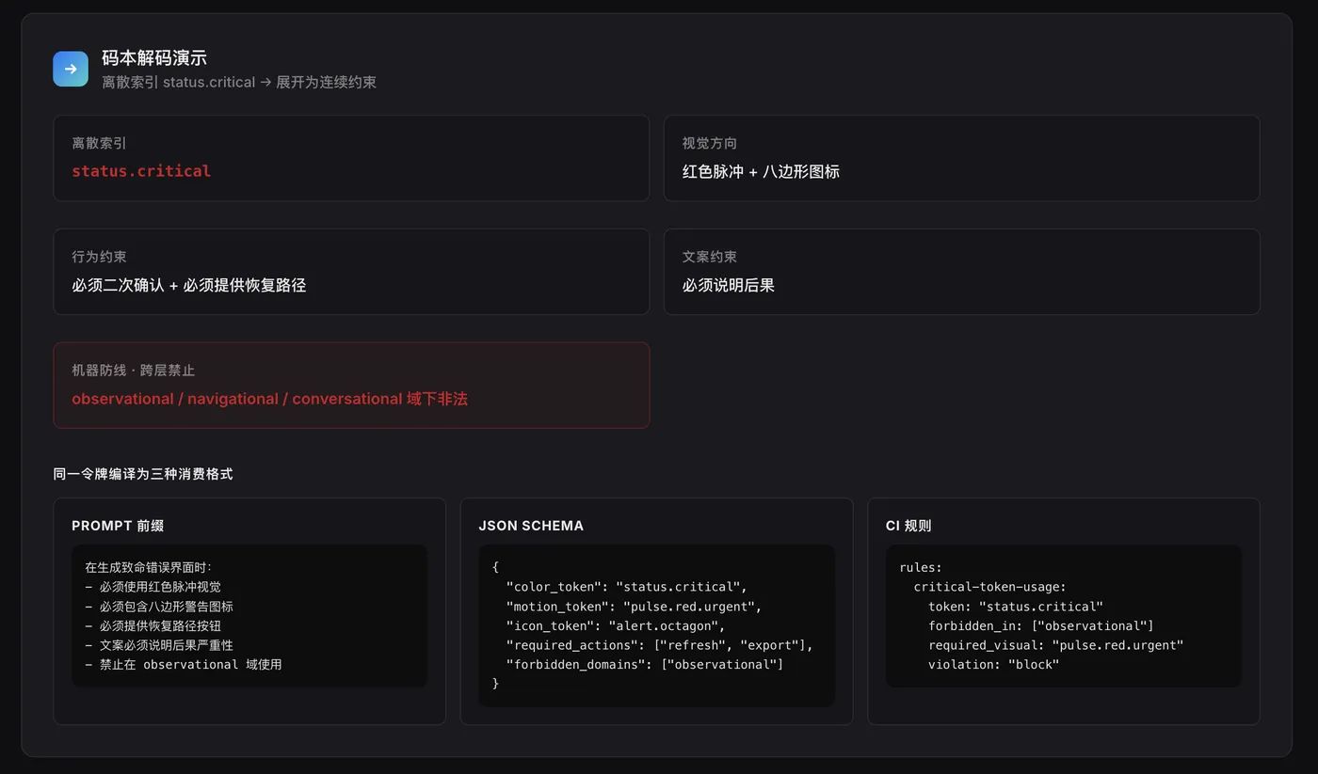Click the line 在生成致命错误界面时:
This screenshot has width=1318, height=774.
pos(149,567)
